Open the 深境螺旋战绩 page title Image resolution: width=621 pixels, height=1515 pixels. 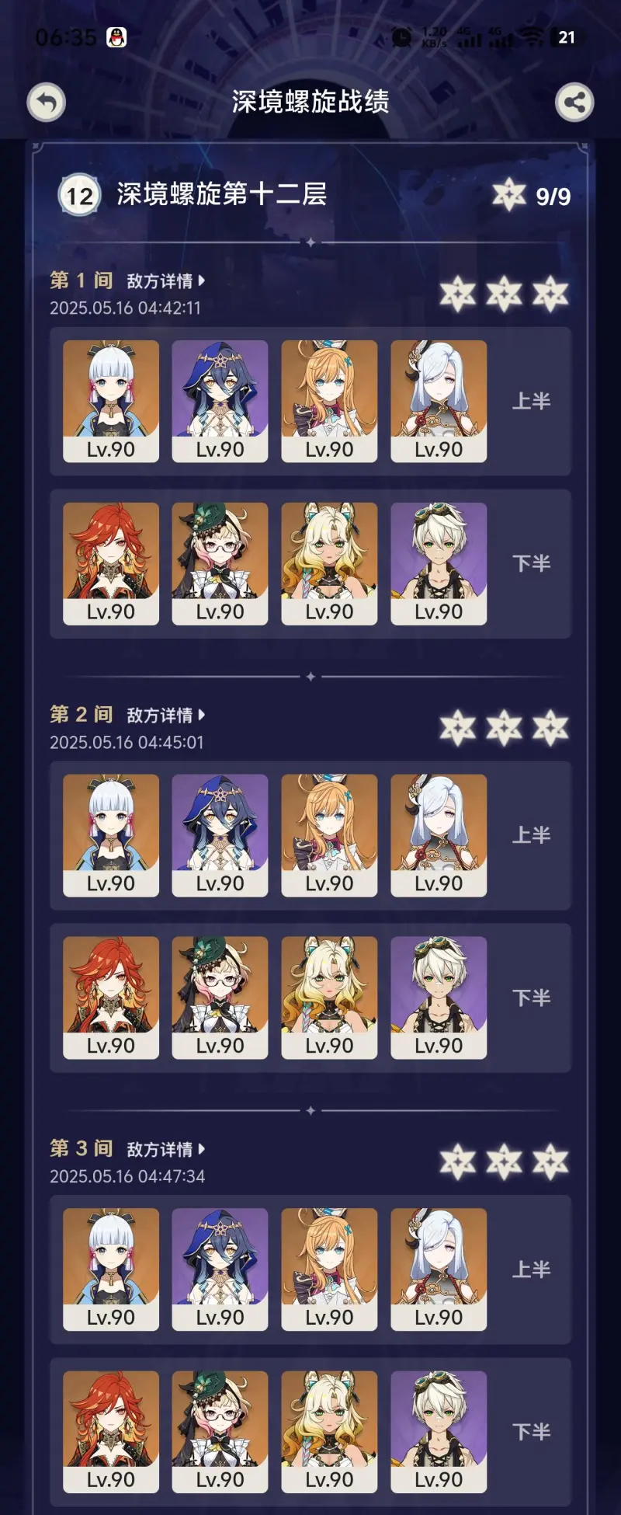tap(310, 102)
